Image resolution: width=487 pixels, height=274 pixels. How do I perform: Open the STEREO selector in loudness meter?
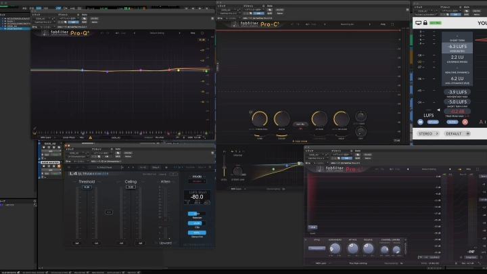coord(429,133)
